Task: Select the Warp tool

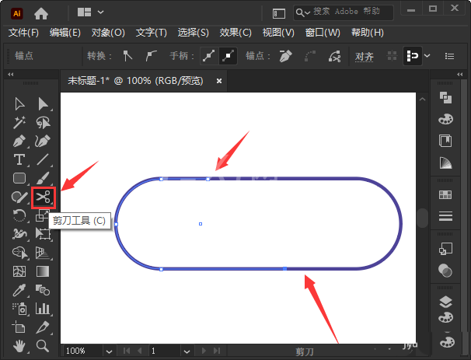Action: [19, 234]
